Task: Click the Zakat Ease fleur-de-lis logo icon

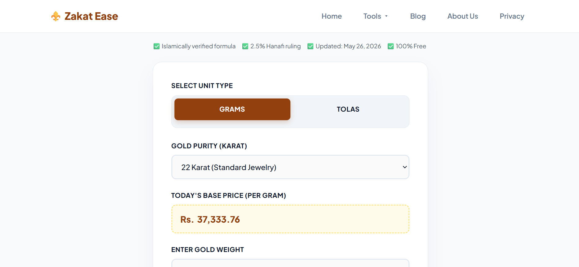Action: pos(56,16)
